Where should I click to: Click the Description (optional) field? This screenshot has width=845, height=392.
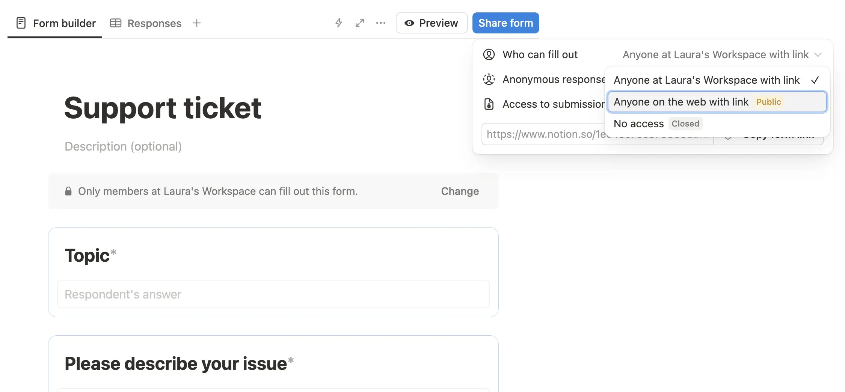tap(123, 146)
